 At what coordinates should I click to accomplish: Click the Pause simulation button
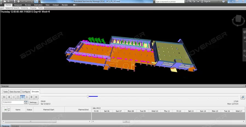point(23,97)
